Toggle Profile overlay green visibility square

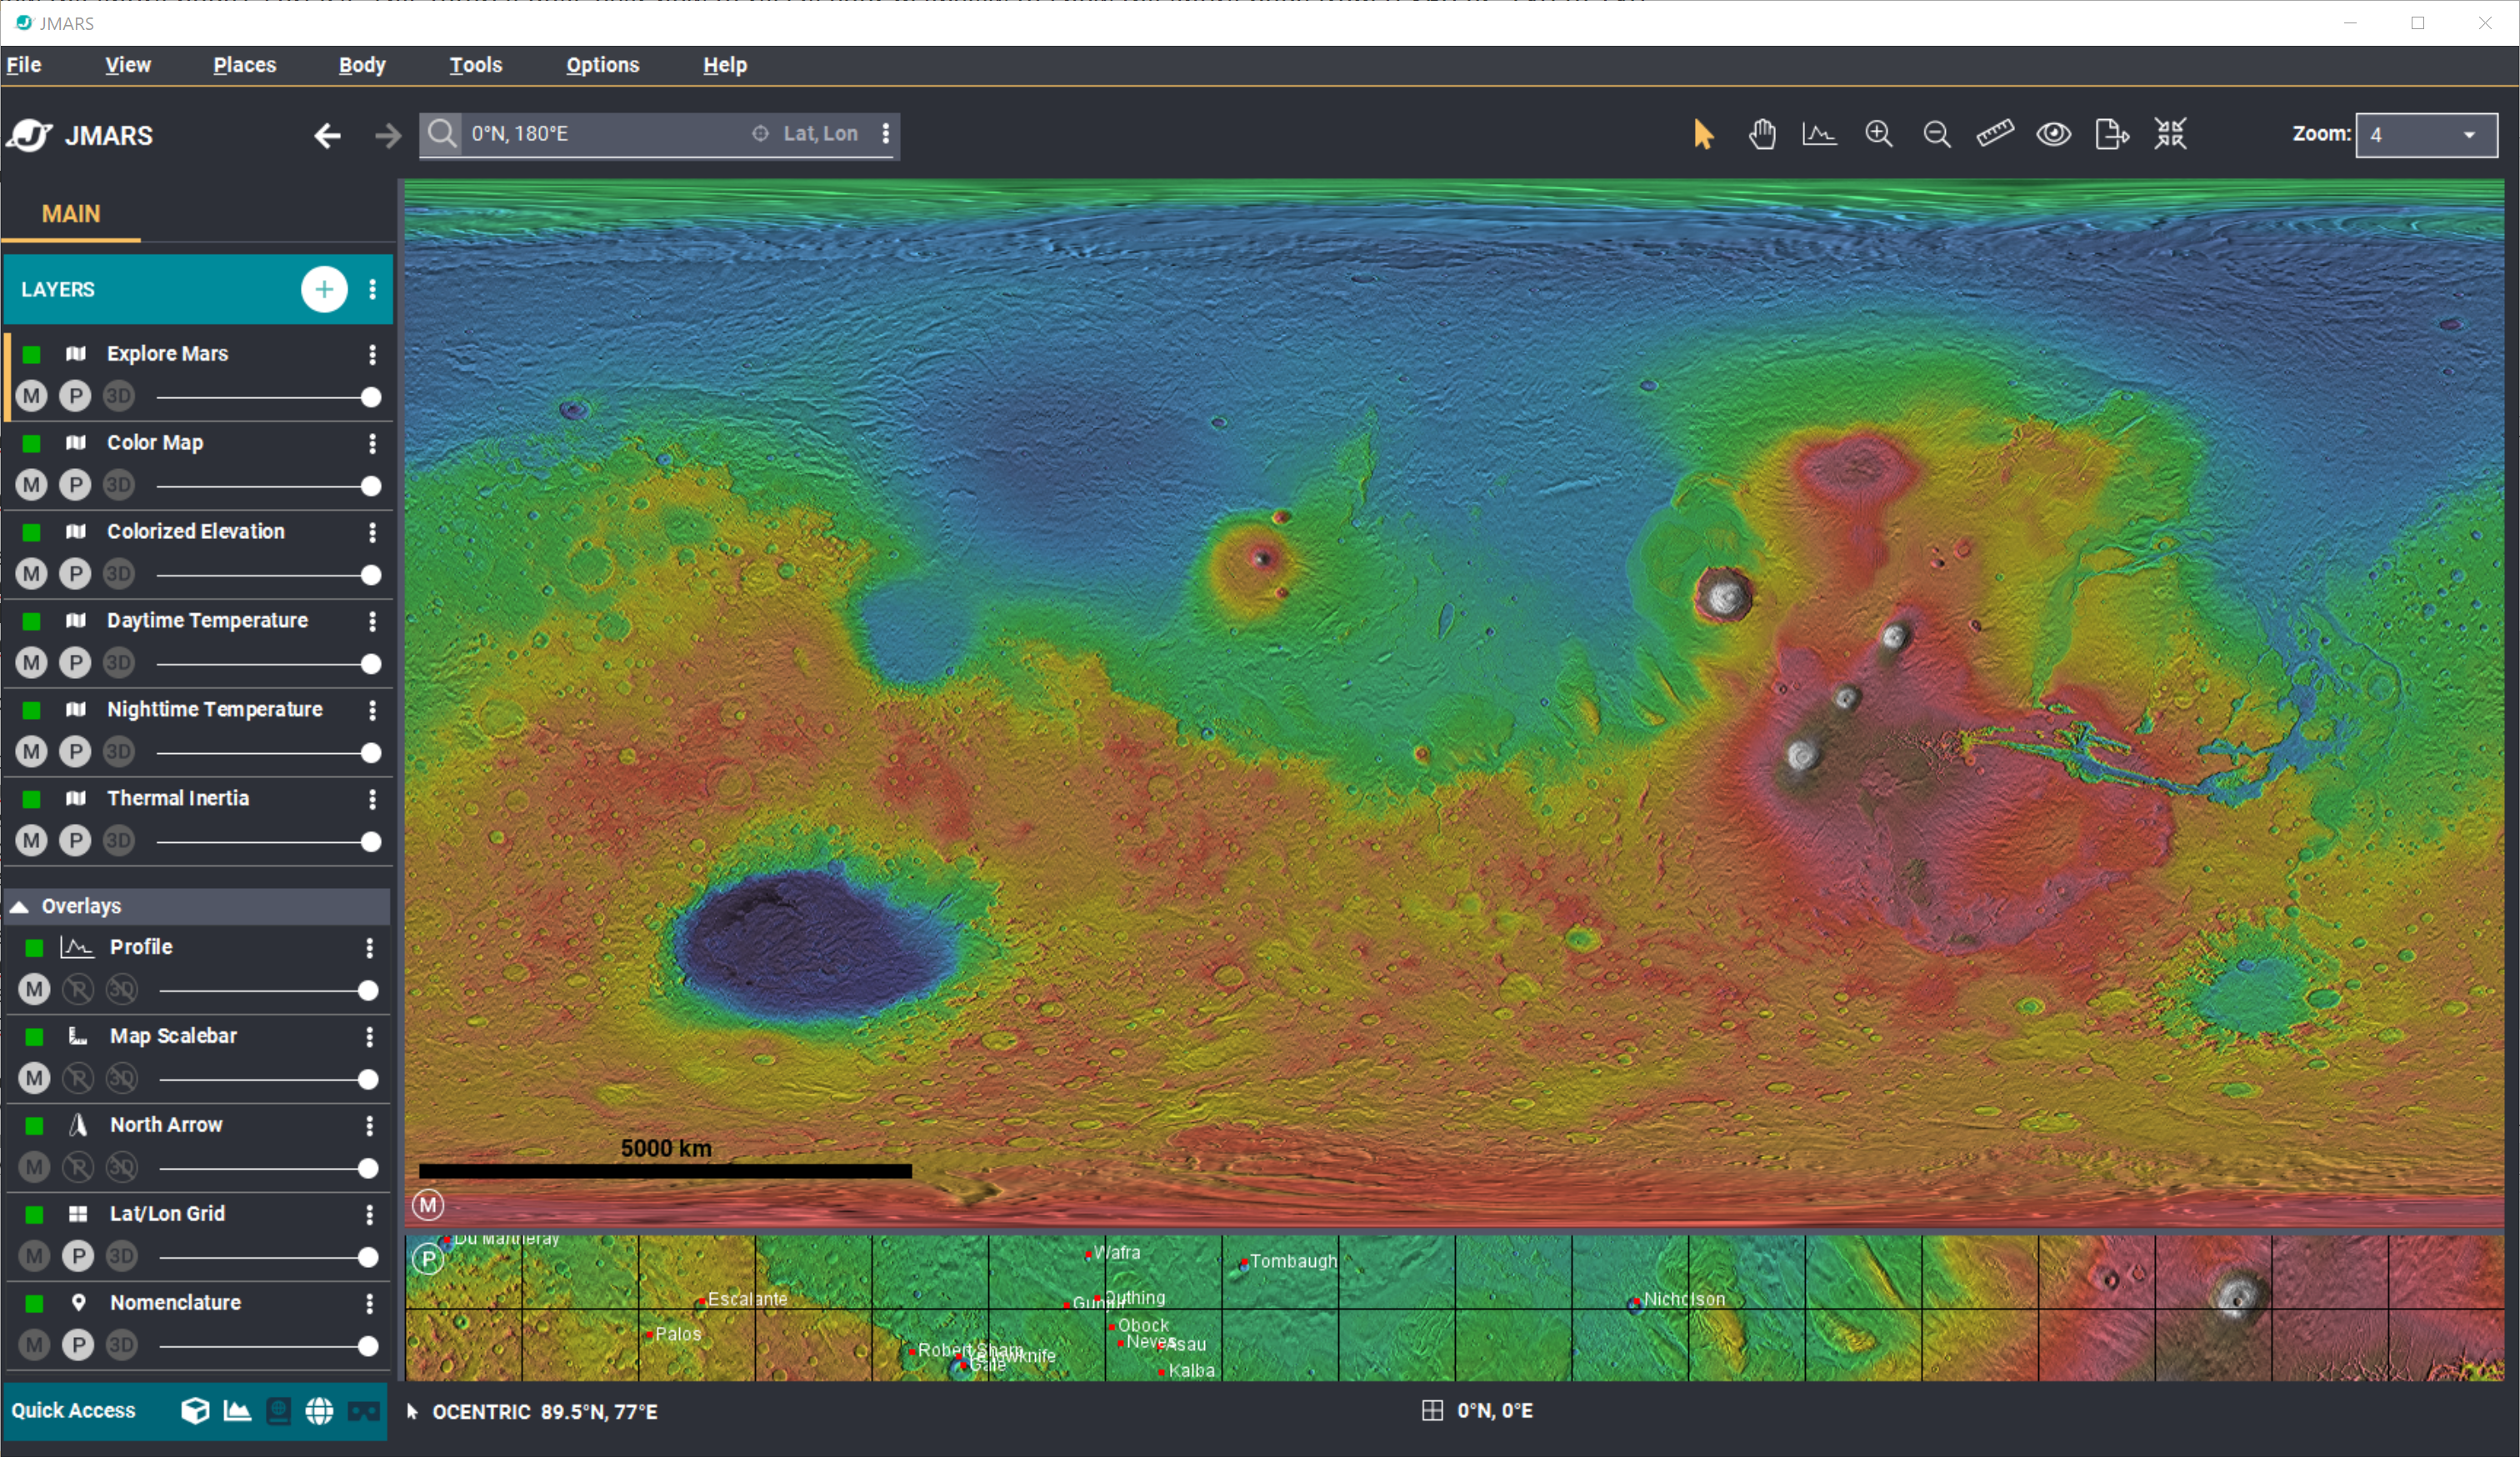click(34, 947)
